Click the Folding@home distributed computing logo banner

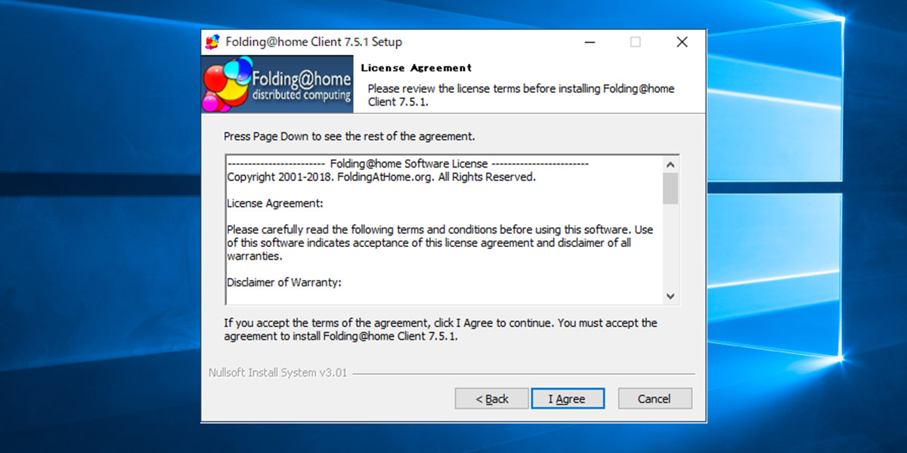pyautogui.click(x=277, y=84)
